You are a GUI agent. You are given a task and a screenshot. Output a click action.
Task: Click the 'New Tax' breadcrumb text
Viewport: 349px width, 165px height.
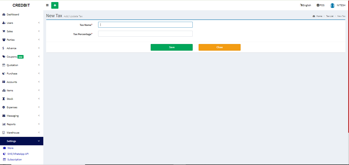coord(341,16)
